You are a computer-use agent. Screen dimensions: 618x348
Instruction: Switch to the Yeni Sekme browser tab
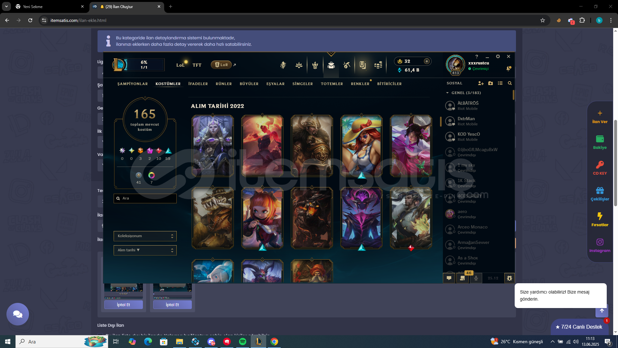tap(50, 6)
